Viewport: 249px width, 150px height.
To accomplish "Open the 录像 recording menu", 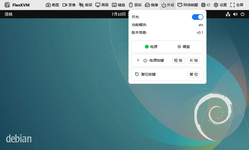I will tap(69, 5).
